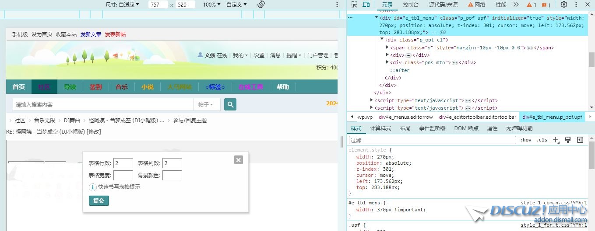Screen dimensions: 595x231
Task: Click the 发新文章 link
Action: point(91,34)
